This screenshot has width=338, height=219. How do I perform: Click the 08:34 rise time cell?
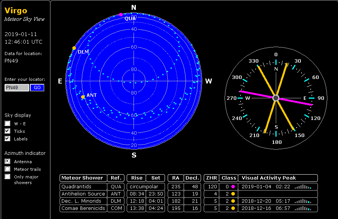[137, 194]
